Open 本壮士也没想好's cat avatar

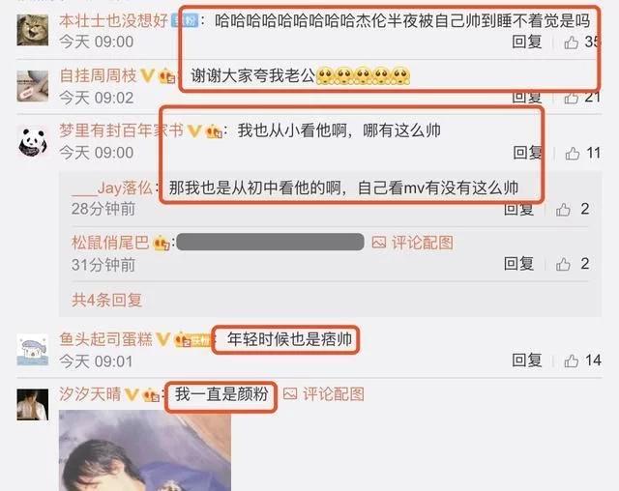click(x=33, y=30)
